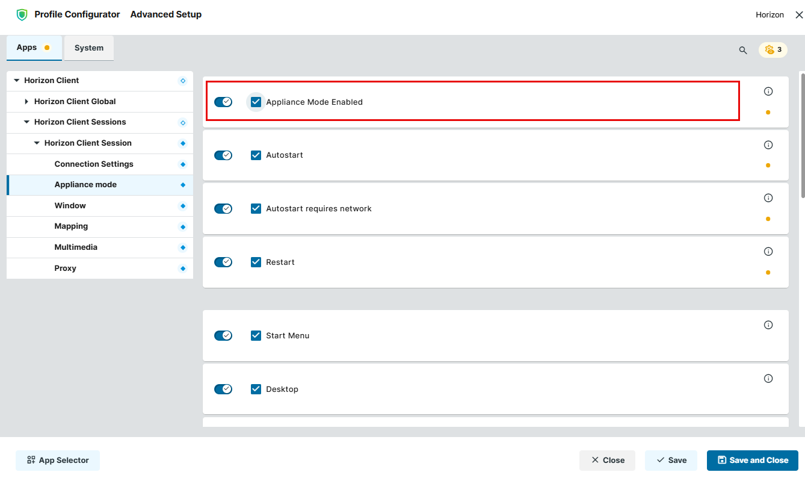
Task: Toggle the Start Menu row switch
Action: coord(223,335)
